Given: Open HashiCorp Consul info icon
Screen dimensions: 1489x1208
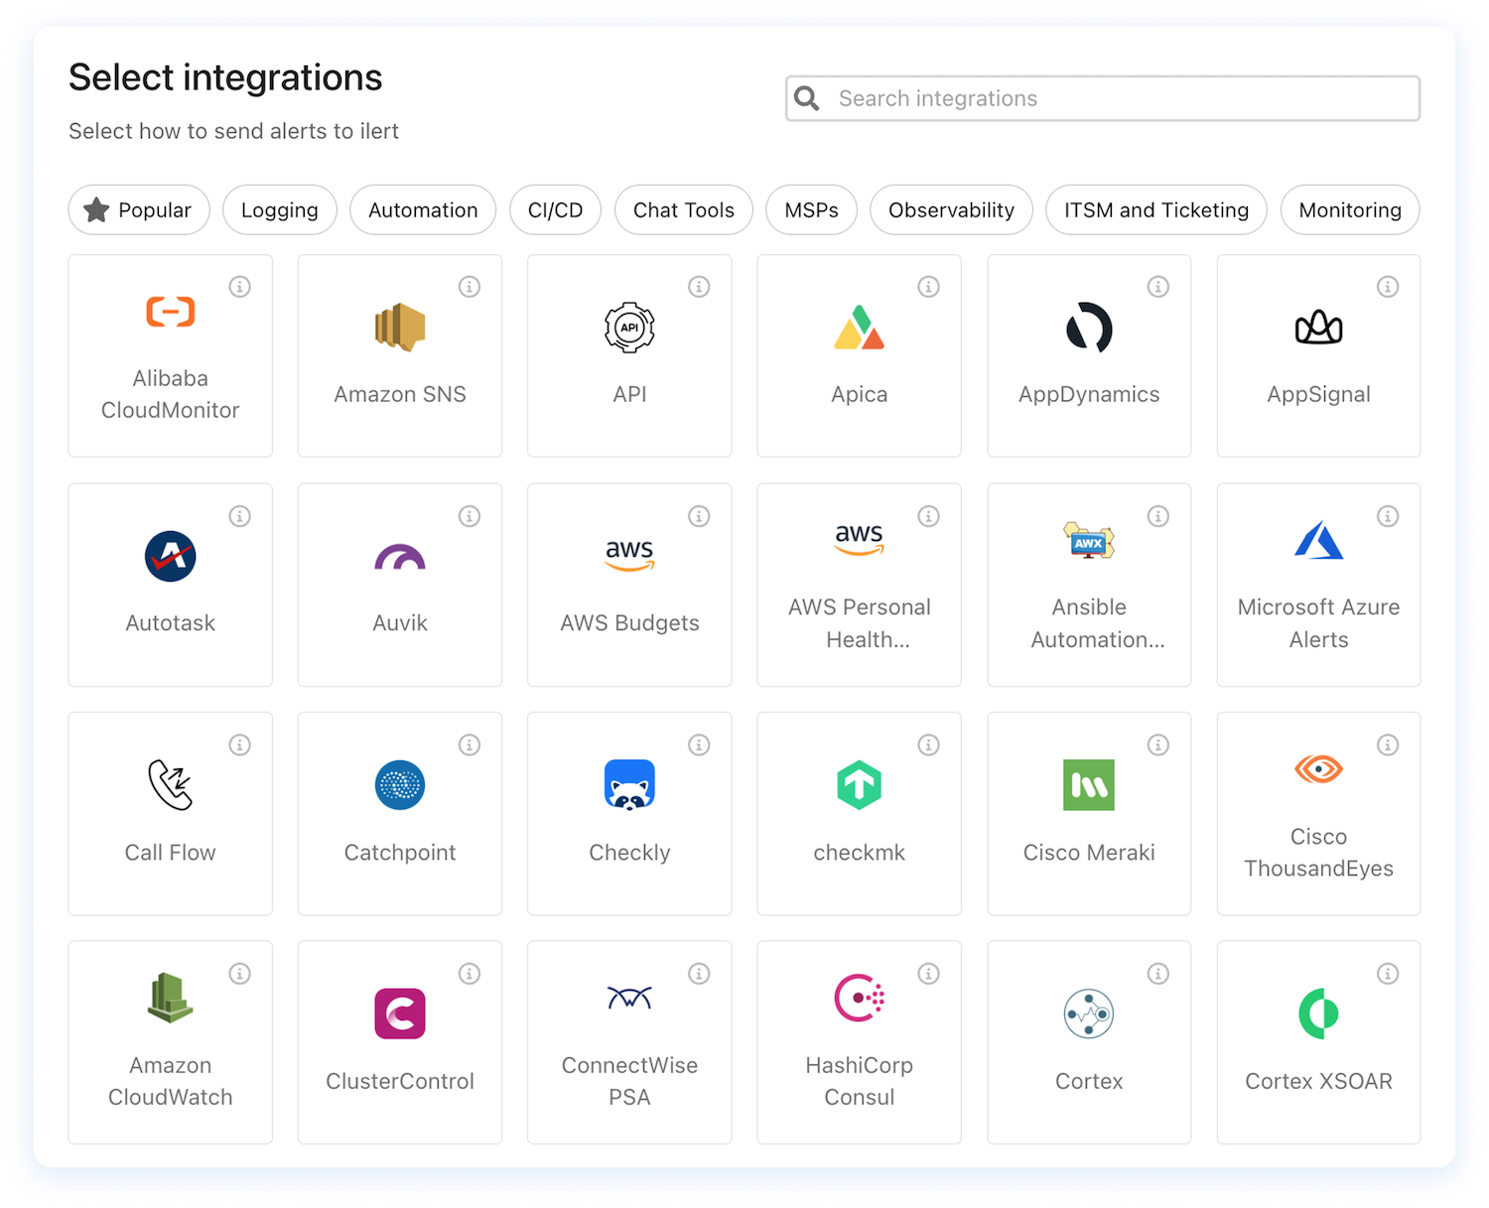Looking at the screenshot, I should (x=929, y=974).
